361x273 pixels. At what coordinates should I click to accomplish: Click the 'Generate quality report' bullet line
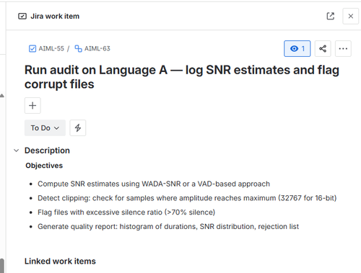[x=168, y=226]
